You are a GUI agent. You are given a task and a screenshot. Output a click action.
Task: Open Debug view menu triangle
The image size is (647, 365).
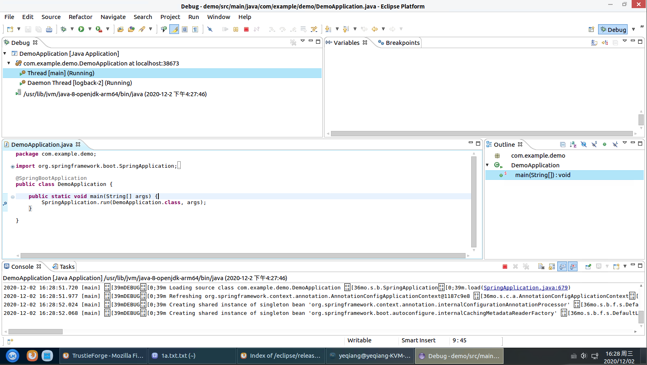303,41
